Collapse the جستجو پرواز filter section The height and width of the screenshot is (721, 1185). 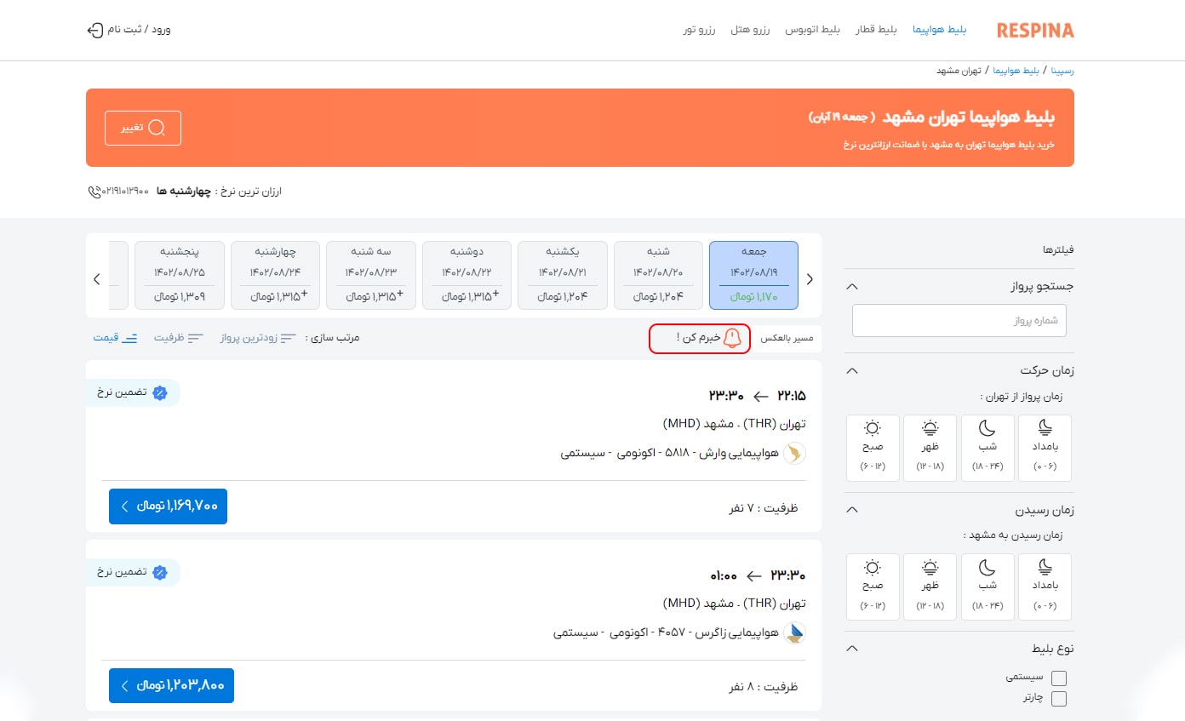tap(851, 286)
